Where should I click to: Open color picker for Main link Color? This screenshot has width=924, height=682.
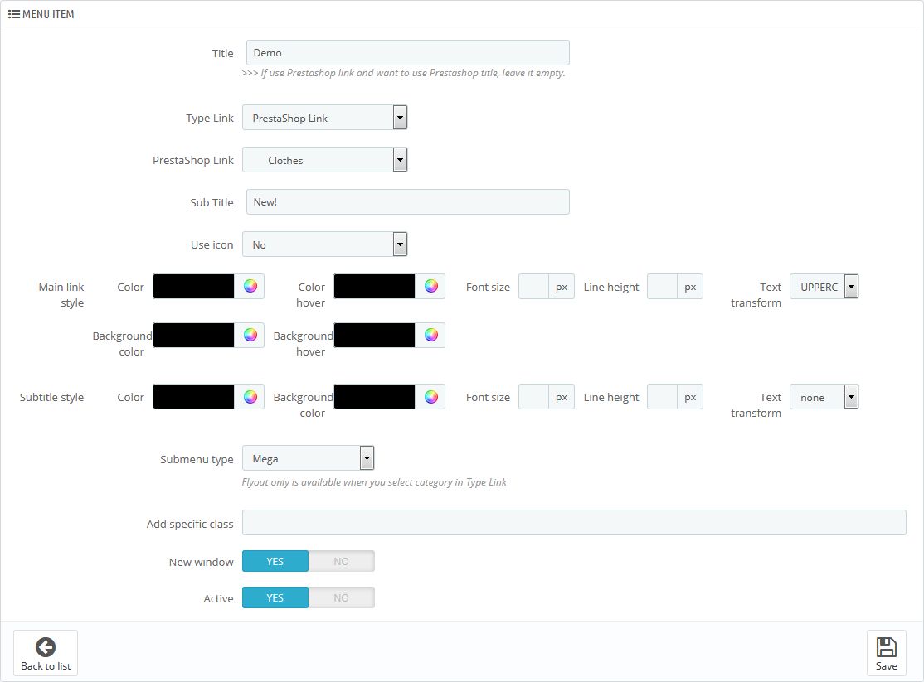tap(250, 287)
